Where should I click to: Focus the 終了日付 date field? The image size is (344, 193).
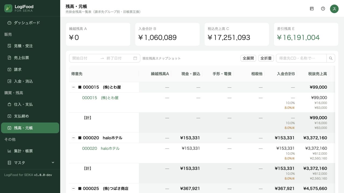(x=119, y=58)
